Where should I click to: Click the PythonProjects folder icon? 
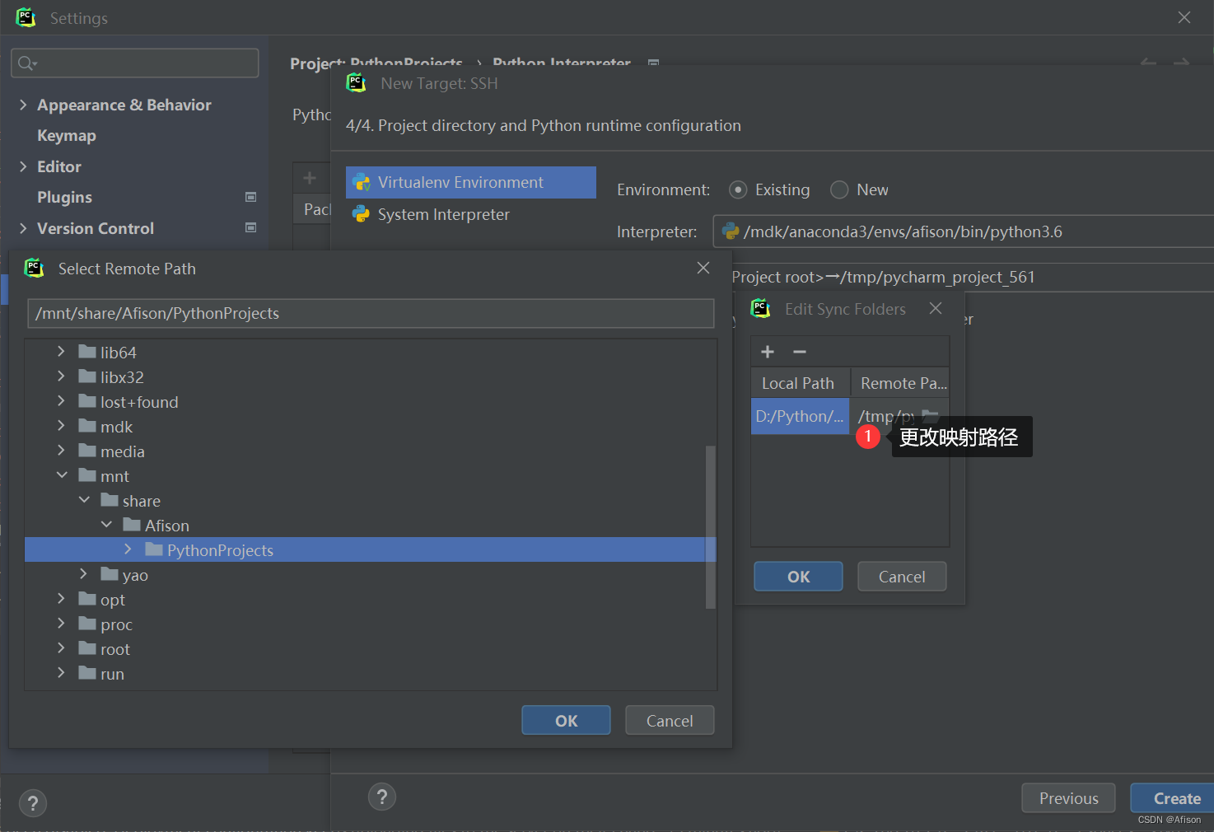click(154, 549)
